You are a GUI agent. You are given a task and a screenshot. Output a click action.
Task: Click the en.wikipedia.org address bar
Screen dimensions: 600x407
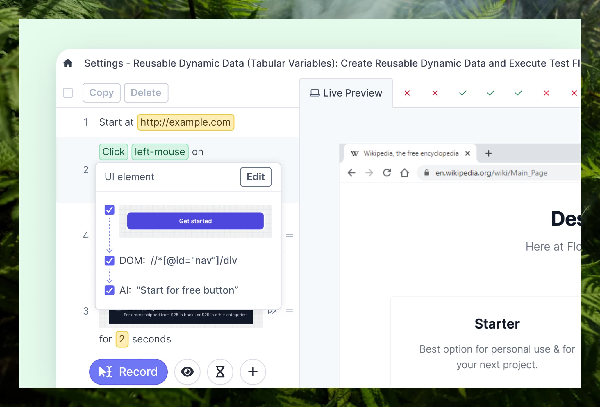click(x=499, y=173)
